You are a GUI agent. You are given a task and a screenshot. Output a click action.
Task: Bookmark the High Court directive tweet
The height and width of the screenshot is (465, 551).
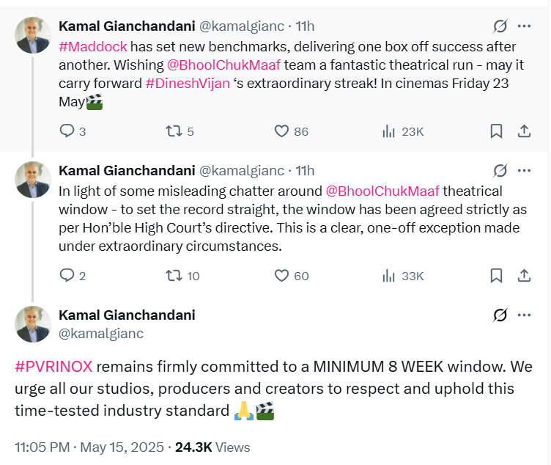click(496, 276)
